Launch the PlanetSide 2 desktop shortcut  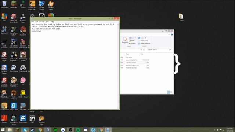pyautogui.click(x=4, y=94)
